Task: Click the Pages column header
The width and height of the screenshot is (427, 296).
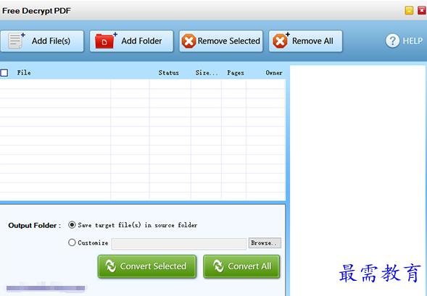Action: click(236, 72)
